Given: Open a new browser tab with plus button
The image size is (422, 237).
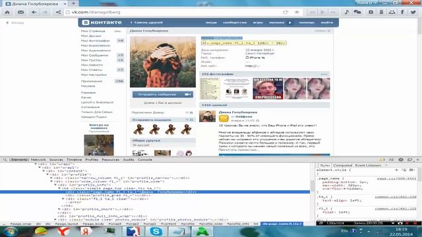Looking at the screenshot, I should [x=73, y=3].
